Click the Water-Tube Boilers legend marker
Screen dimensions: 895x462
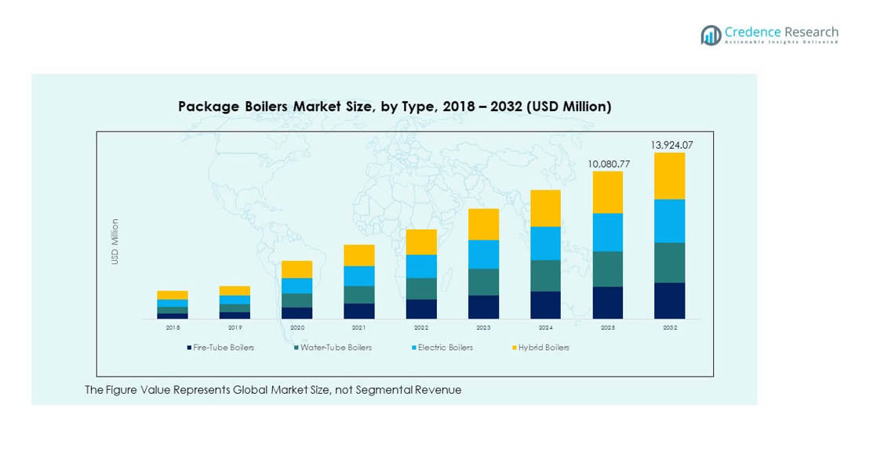297,348
